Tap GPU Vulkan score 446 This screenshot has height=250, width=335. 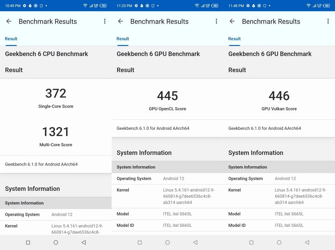279,96
